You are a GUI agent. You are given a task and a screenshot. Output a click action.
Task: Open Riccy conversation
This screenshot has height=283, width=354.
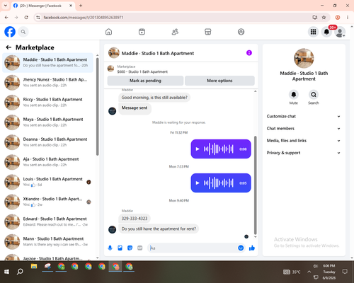[x=47, y=103]
